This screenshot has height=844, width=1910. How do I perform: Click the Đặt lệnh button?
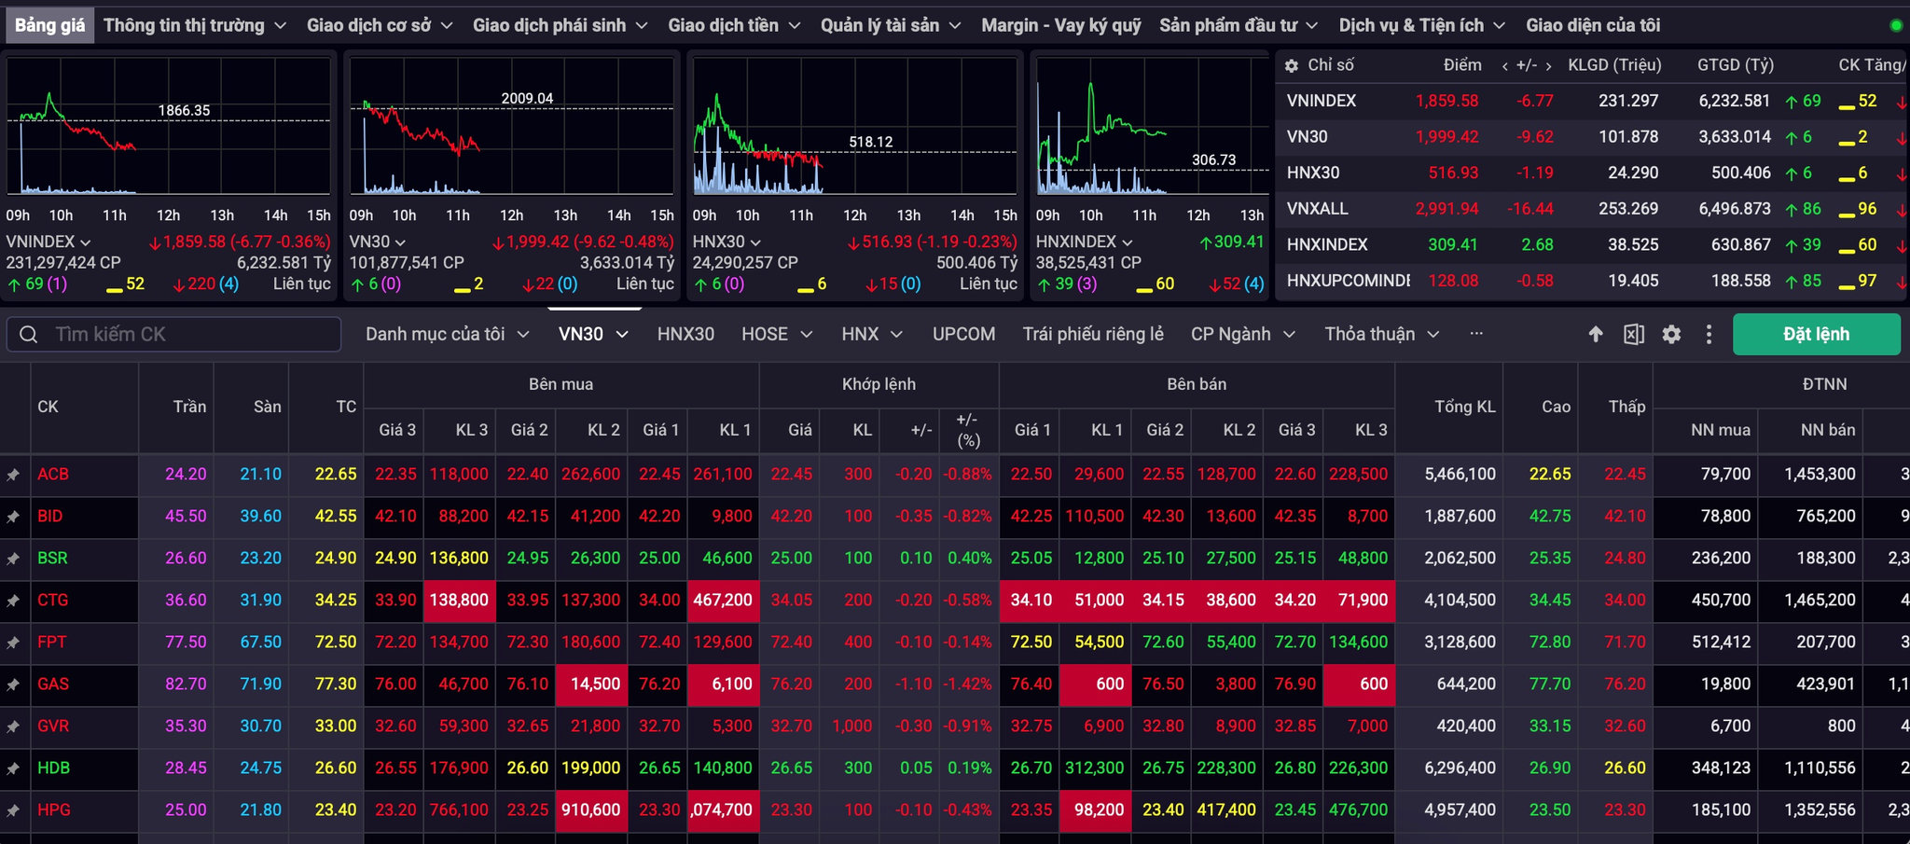[1816, 334]
